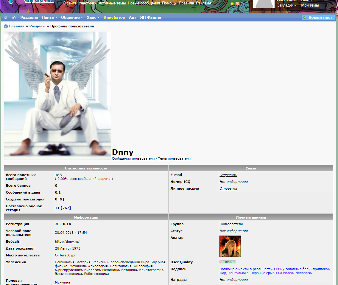Open the Закладки dropdown in header

[x=286, y=5]
